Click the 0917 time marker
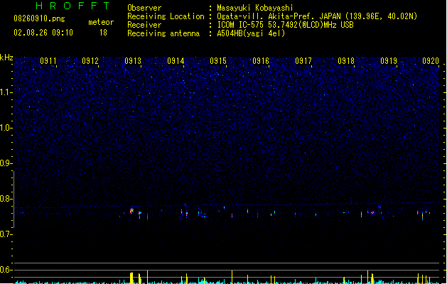The width and height of the screenshot is (447, 284). coord(303,61)
